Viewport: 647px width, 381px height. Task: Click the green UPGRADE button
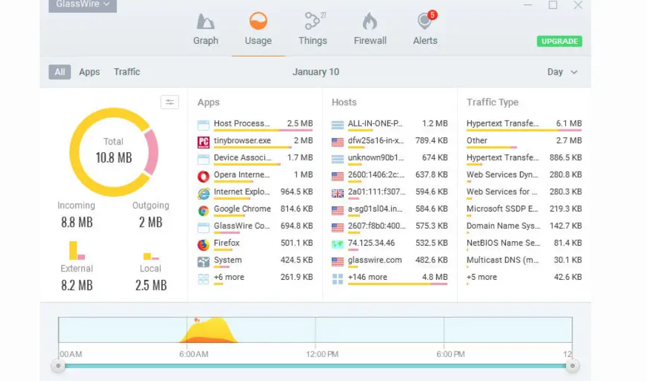[559, 41]
